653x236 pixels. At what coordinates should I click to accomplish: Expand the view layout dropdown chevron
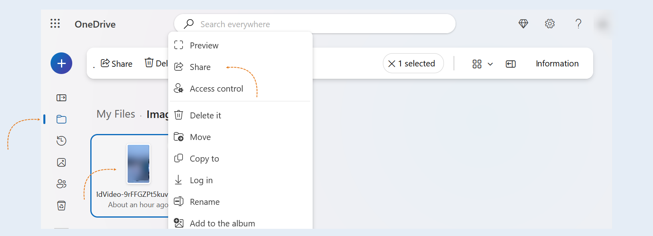pyautogui.click(x=490, y=64)
